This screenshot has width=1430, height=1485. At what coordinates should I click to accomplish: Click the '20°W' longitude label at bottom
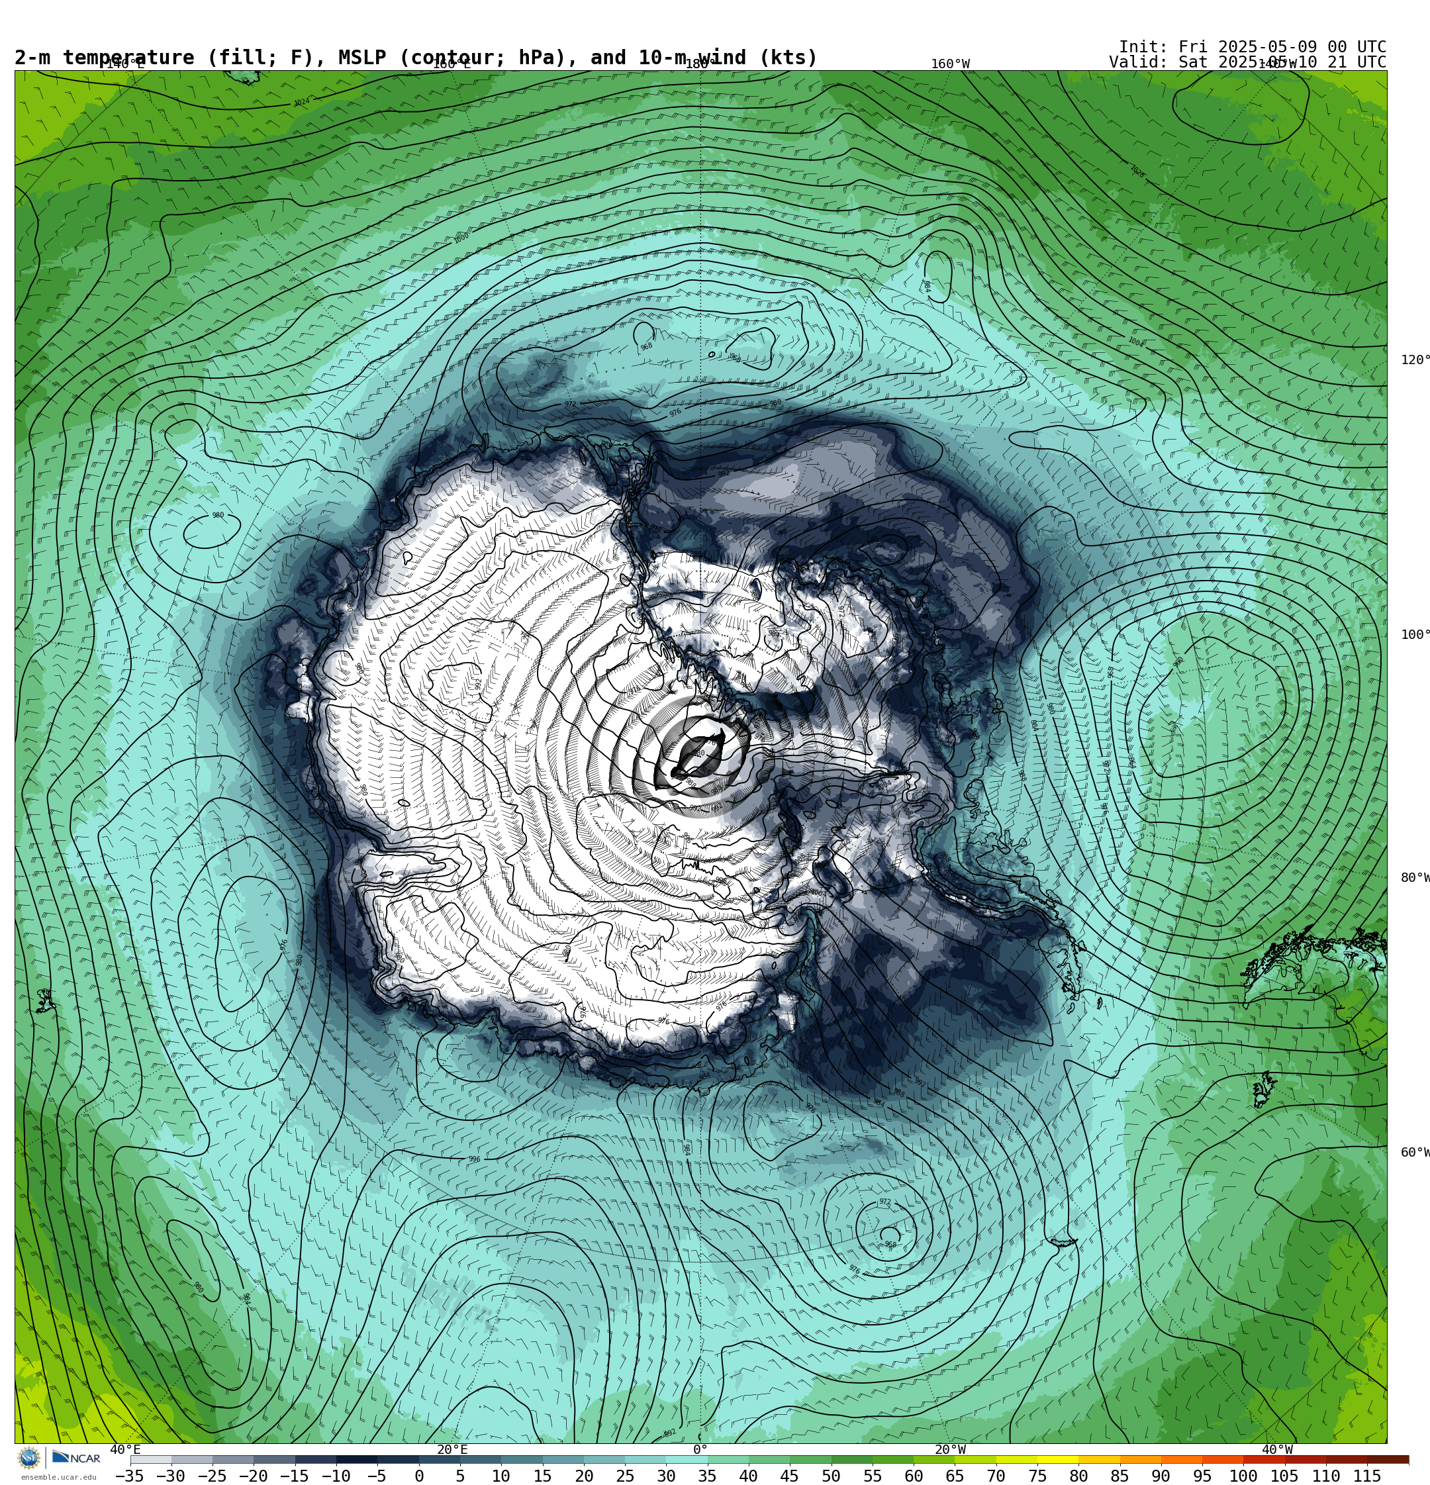pyautogui.click(x=950, y=1449)
